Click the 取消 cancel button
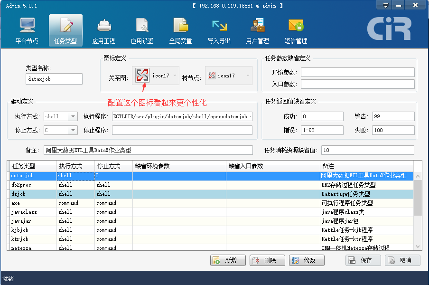429x285 pixels. (402, 260)
